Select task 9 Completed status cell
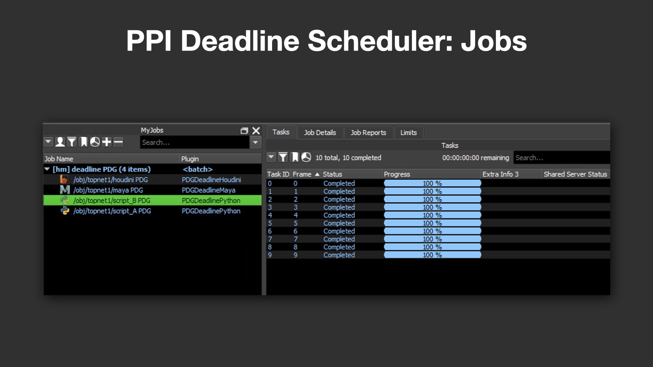 tap(339, 255)
